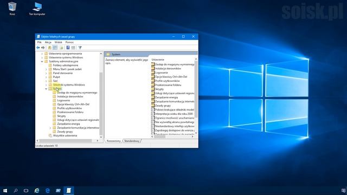Select Opcje klawiszy Ctrl+Alt+Del in tree
The image size is (347, 195).
pyautogui.click(x=73, y=105)
